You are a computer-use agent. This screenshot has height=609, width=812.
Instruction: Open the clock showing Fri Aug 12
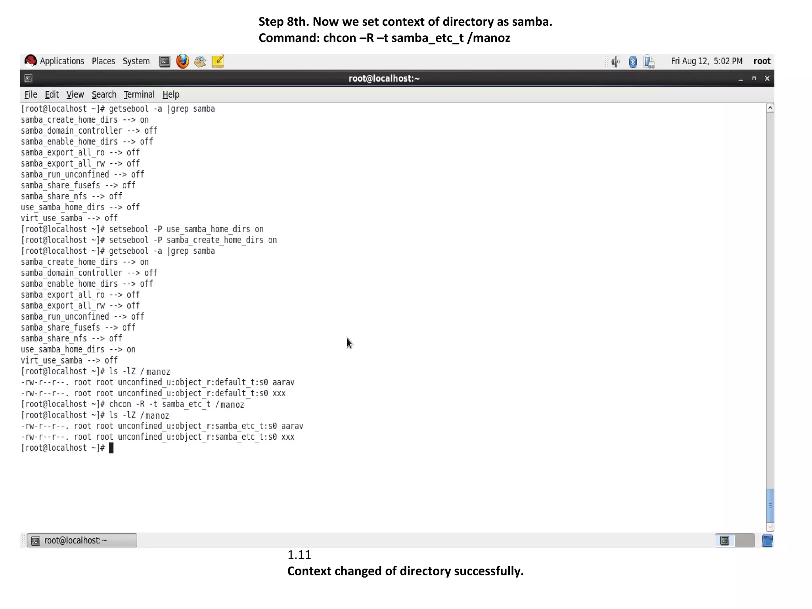(x=707, y=61)
